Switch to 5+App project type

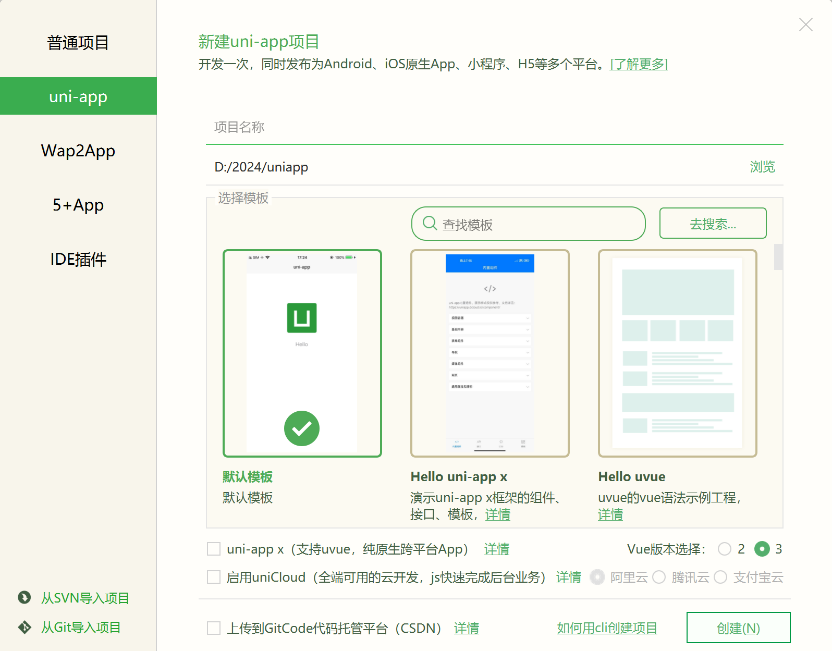tap(78, 205)
